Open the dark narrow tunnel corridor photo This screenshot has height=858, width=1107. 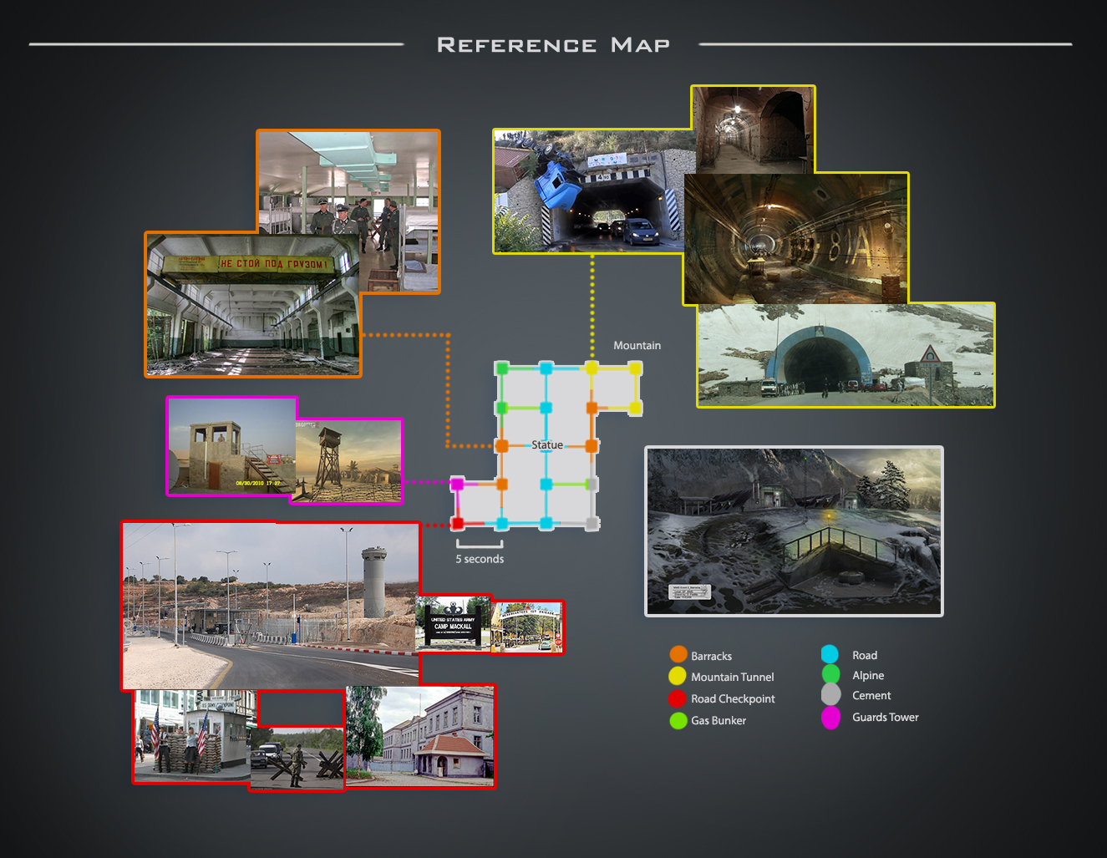pos(753,129)
